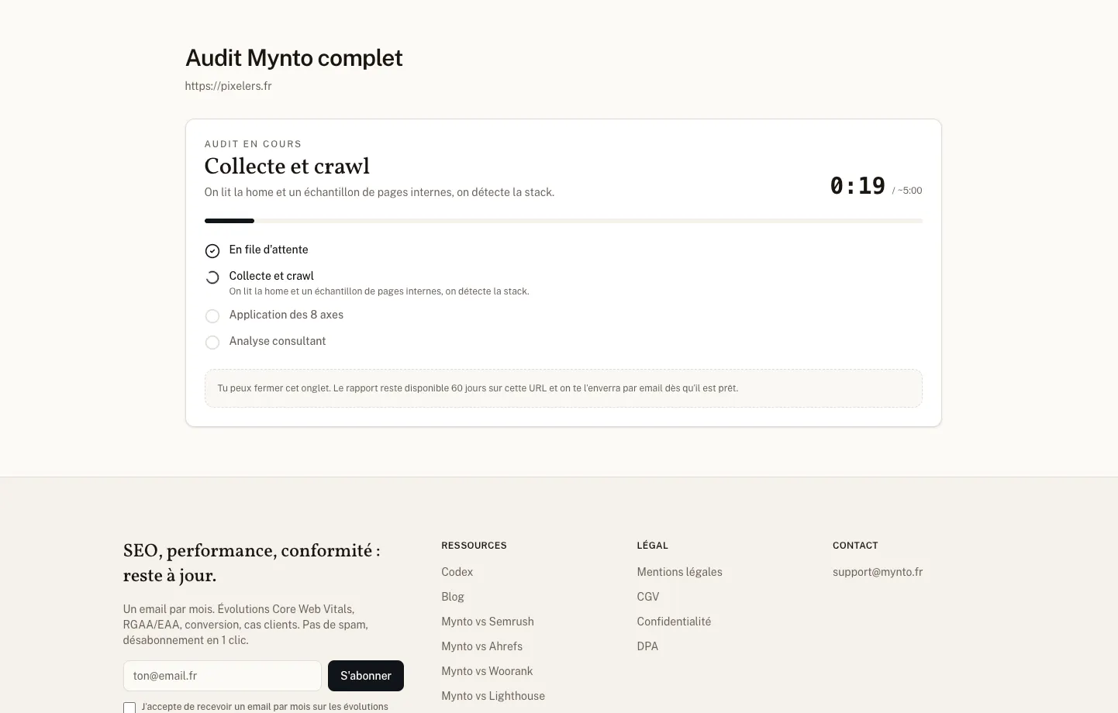Click the completed checkmark icon for En file d'attente
1118x713 pixels.
[212, 251]
